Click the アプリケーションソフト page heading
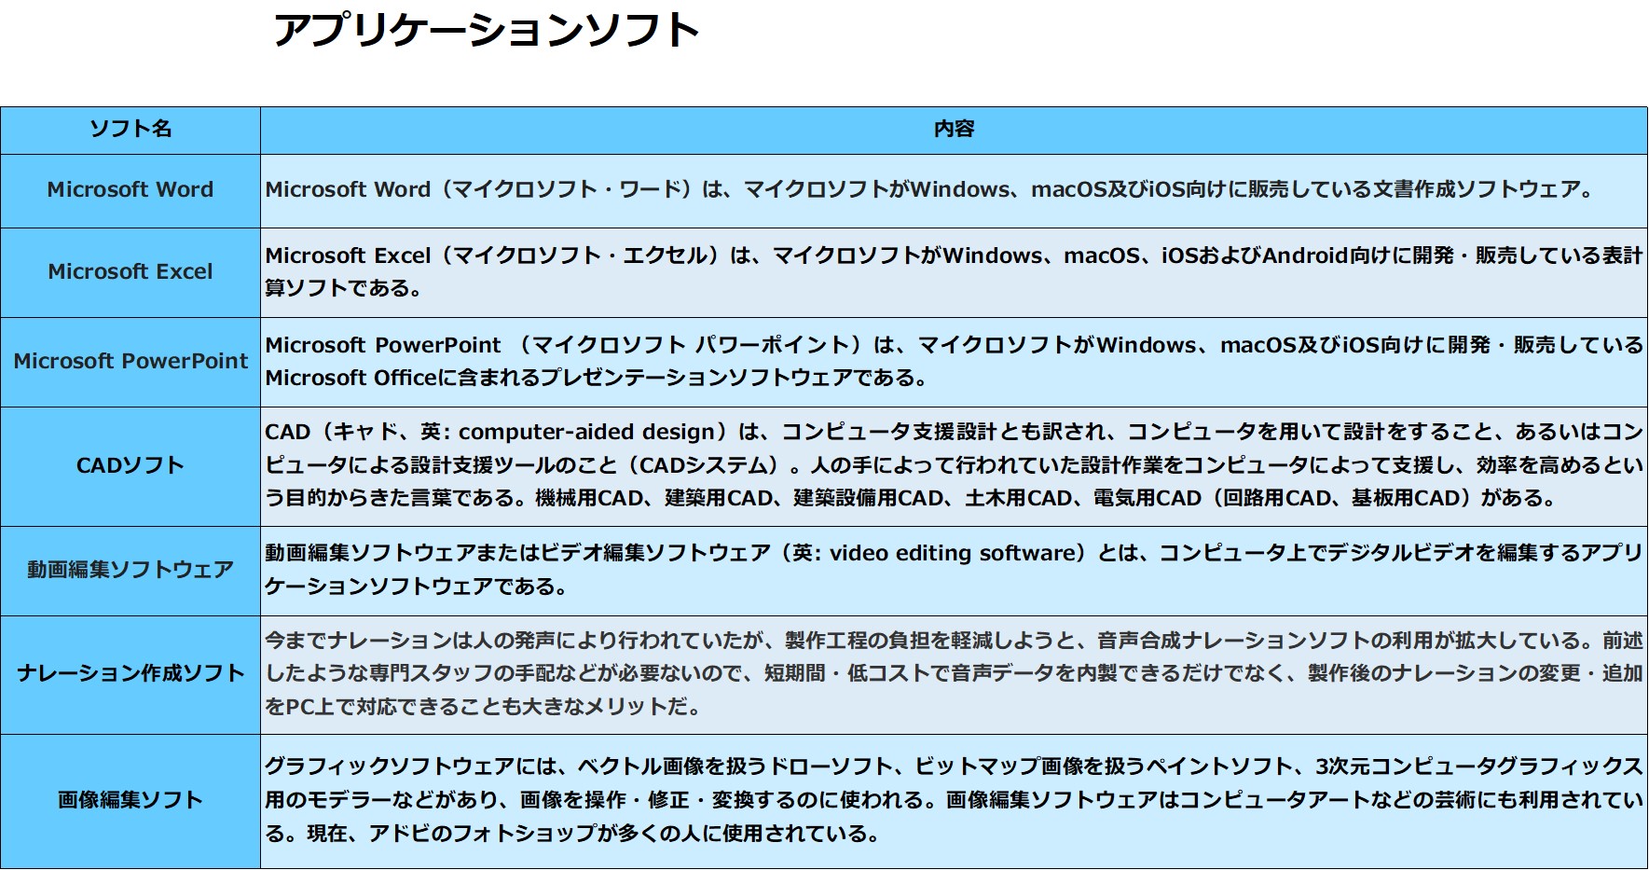Image resolution: width=1649 pixels, height=870 pixels. 486,30
